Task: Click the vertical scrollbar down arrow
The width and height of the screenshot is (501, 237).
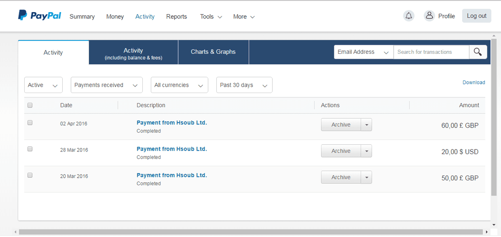Action: click(x=494, y=225)
